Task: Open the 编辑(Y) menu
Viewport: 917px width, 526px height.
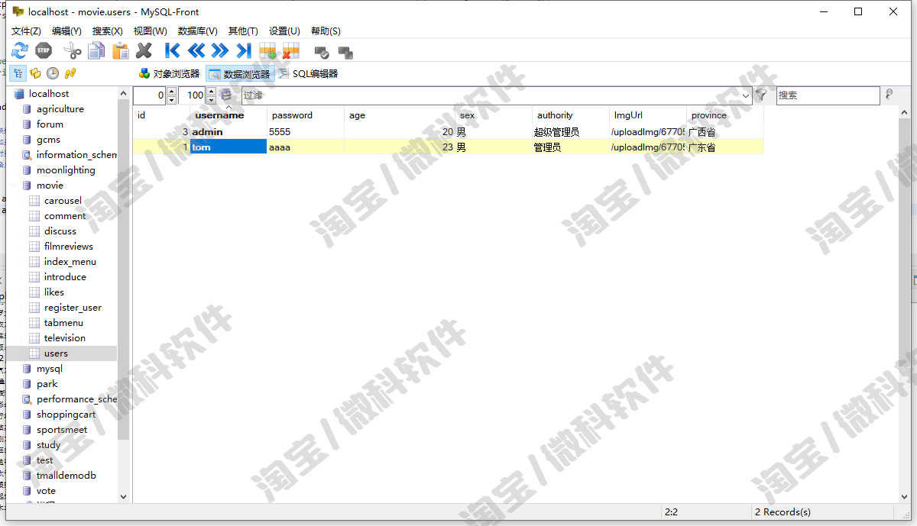Action: coord(66,31)
